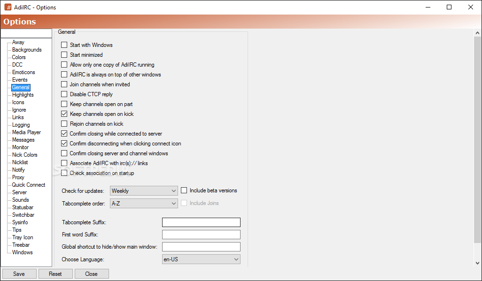The image size is (482, 281).
Task: Tick the Include beta versions checkbox
Action: 184,190
